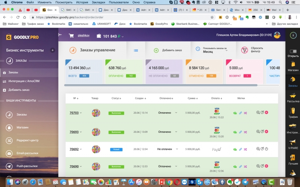The width and height of the screenshot is (300, 187).
Task: Expand order 70693 number chevron
Action: pos(81,132)
